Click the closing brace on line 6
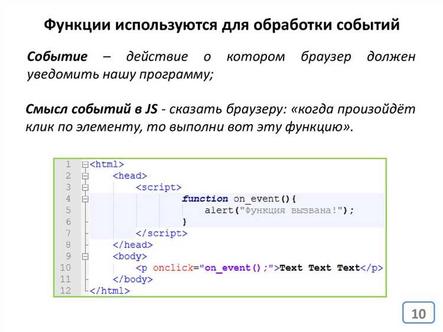 point(184,222)
